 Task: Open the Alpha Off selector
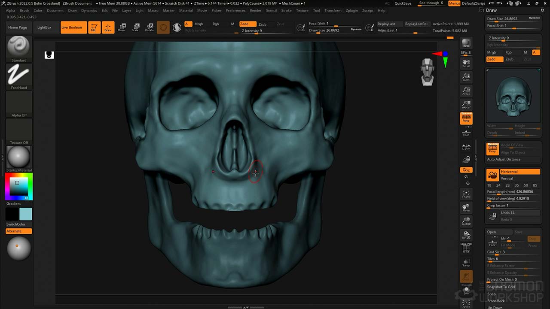(19, 102)
